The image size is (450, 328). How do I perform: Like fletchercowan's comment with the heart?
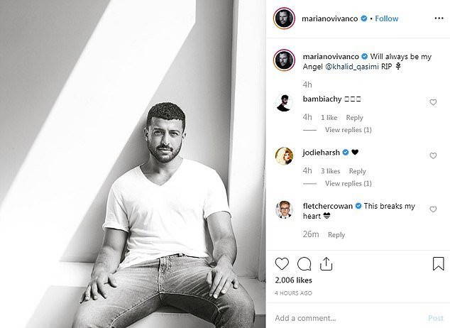[x=433, y=209]
